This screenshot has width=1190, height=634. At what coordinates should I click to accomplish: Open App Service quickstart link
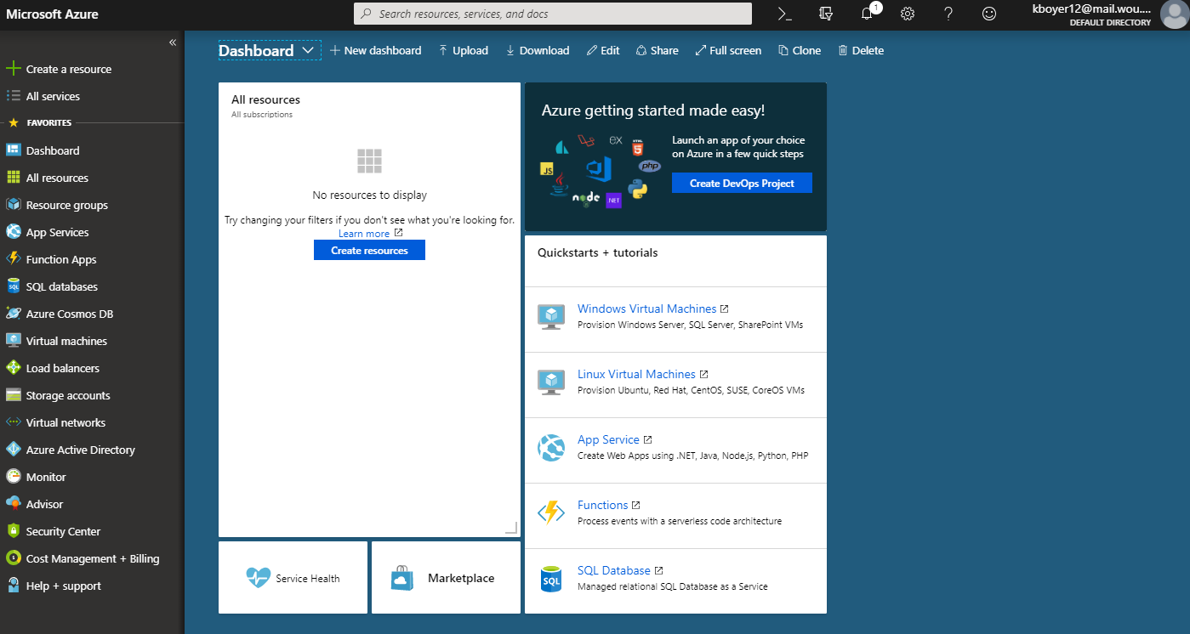coord(608,439)
